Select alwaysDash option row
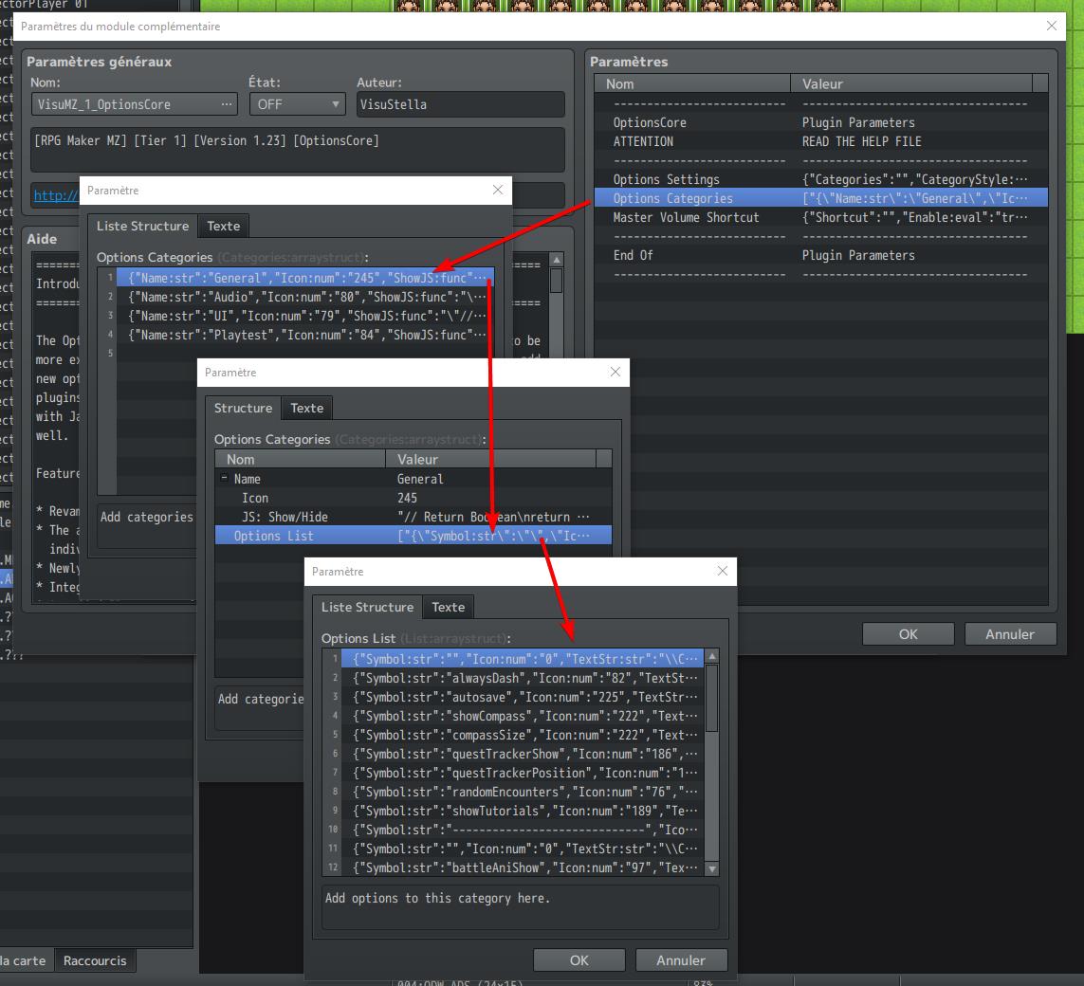The height and width of the screenshot is (986, 1084). point(523,679)
